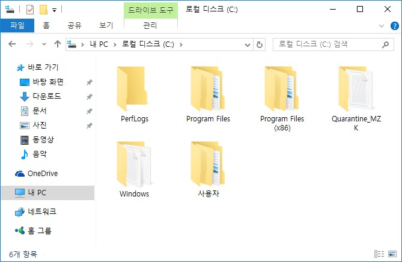Click the PerfLogs folder name label
Viewport: 402px width, 262px height.
(135, 119)
